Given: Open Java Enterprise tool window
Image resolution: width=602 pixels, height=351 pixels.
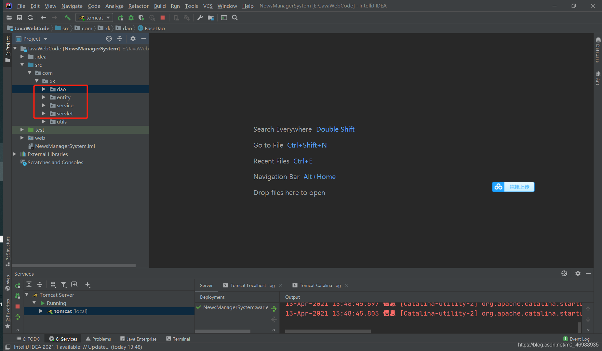Looking at the screenshot, I should [x=138, y=339].
